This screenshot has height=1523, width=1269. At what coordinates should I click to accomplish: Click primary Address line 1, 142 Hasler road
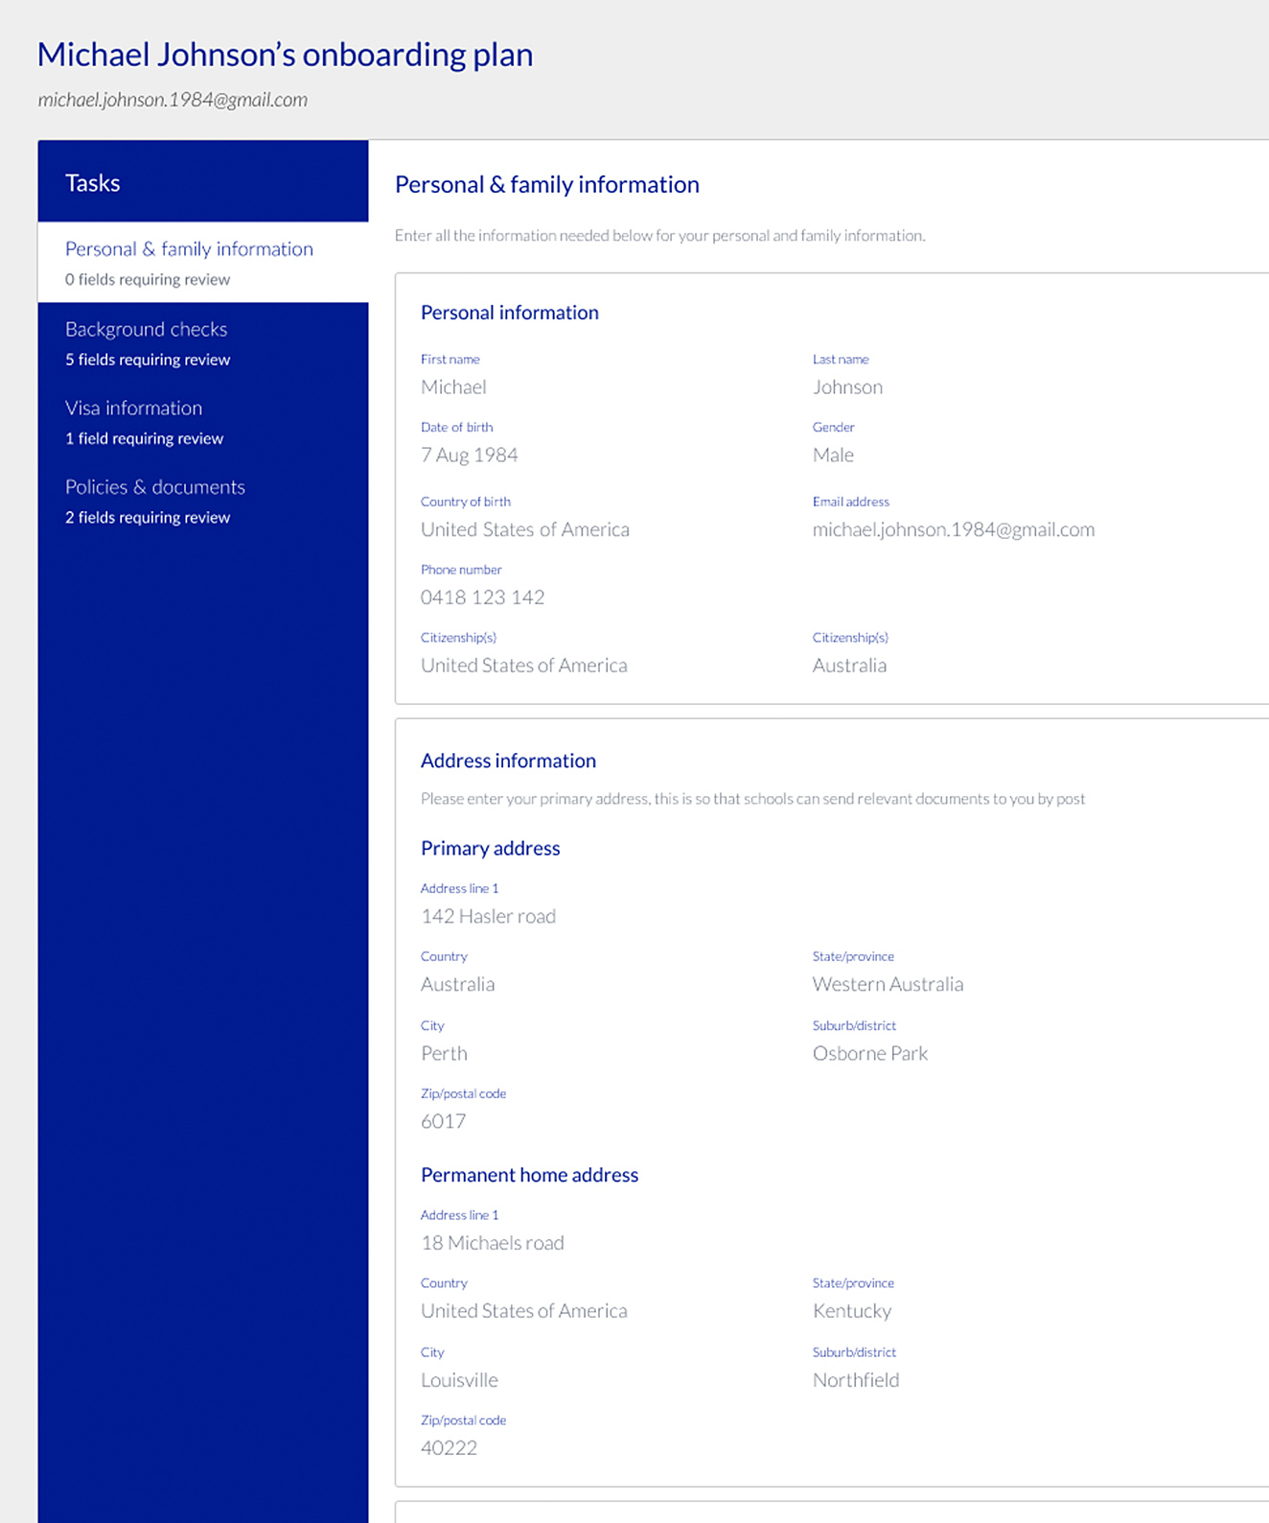tap(488, 917)
